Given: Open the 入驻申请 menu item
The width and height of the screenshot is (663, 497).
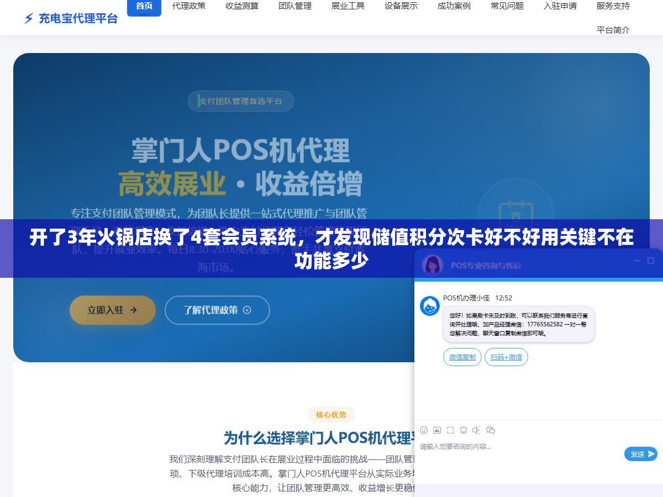Looking at the screenshot, I should point(560,6).
